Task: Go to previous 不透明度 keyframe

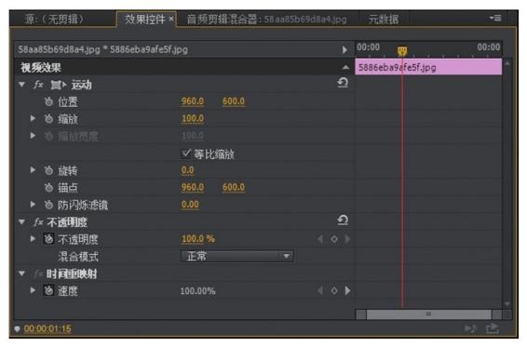Action: point(320,239)
